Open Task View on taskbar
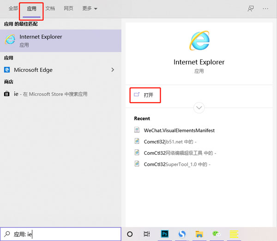 tap(147, 234)
